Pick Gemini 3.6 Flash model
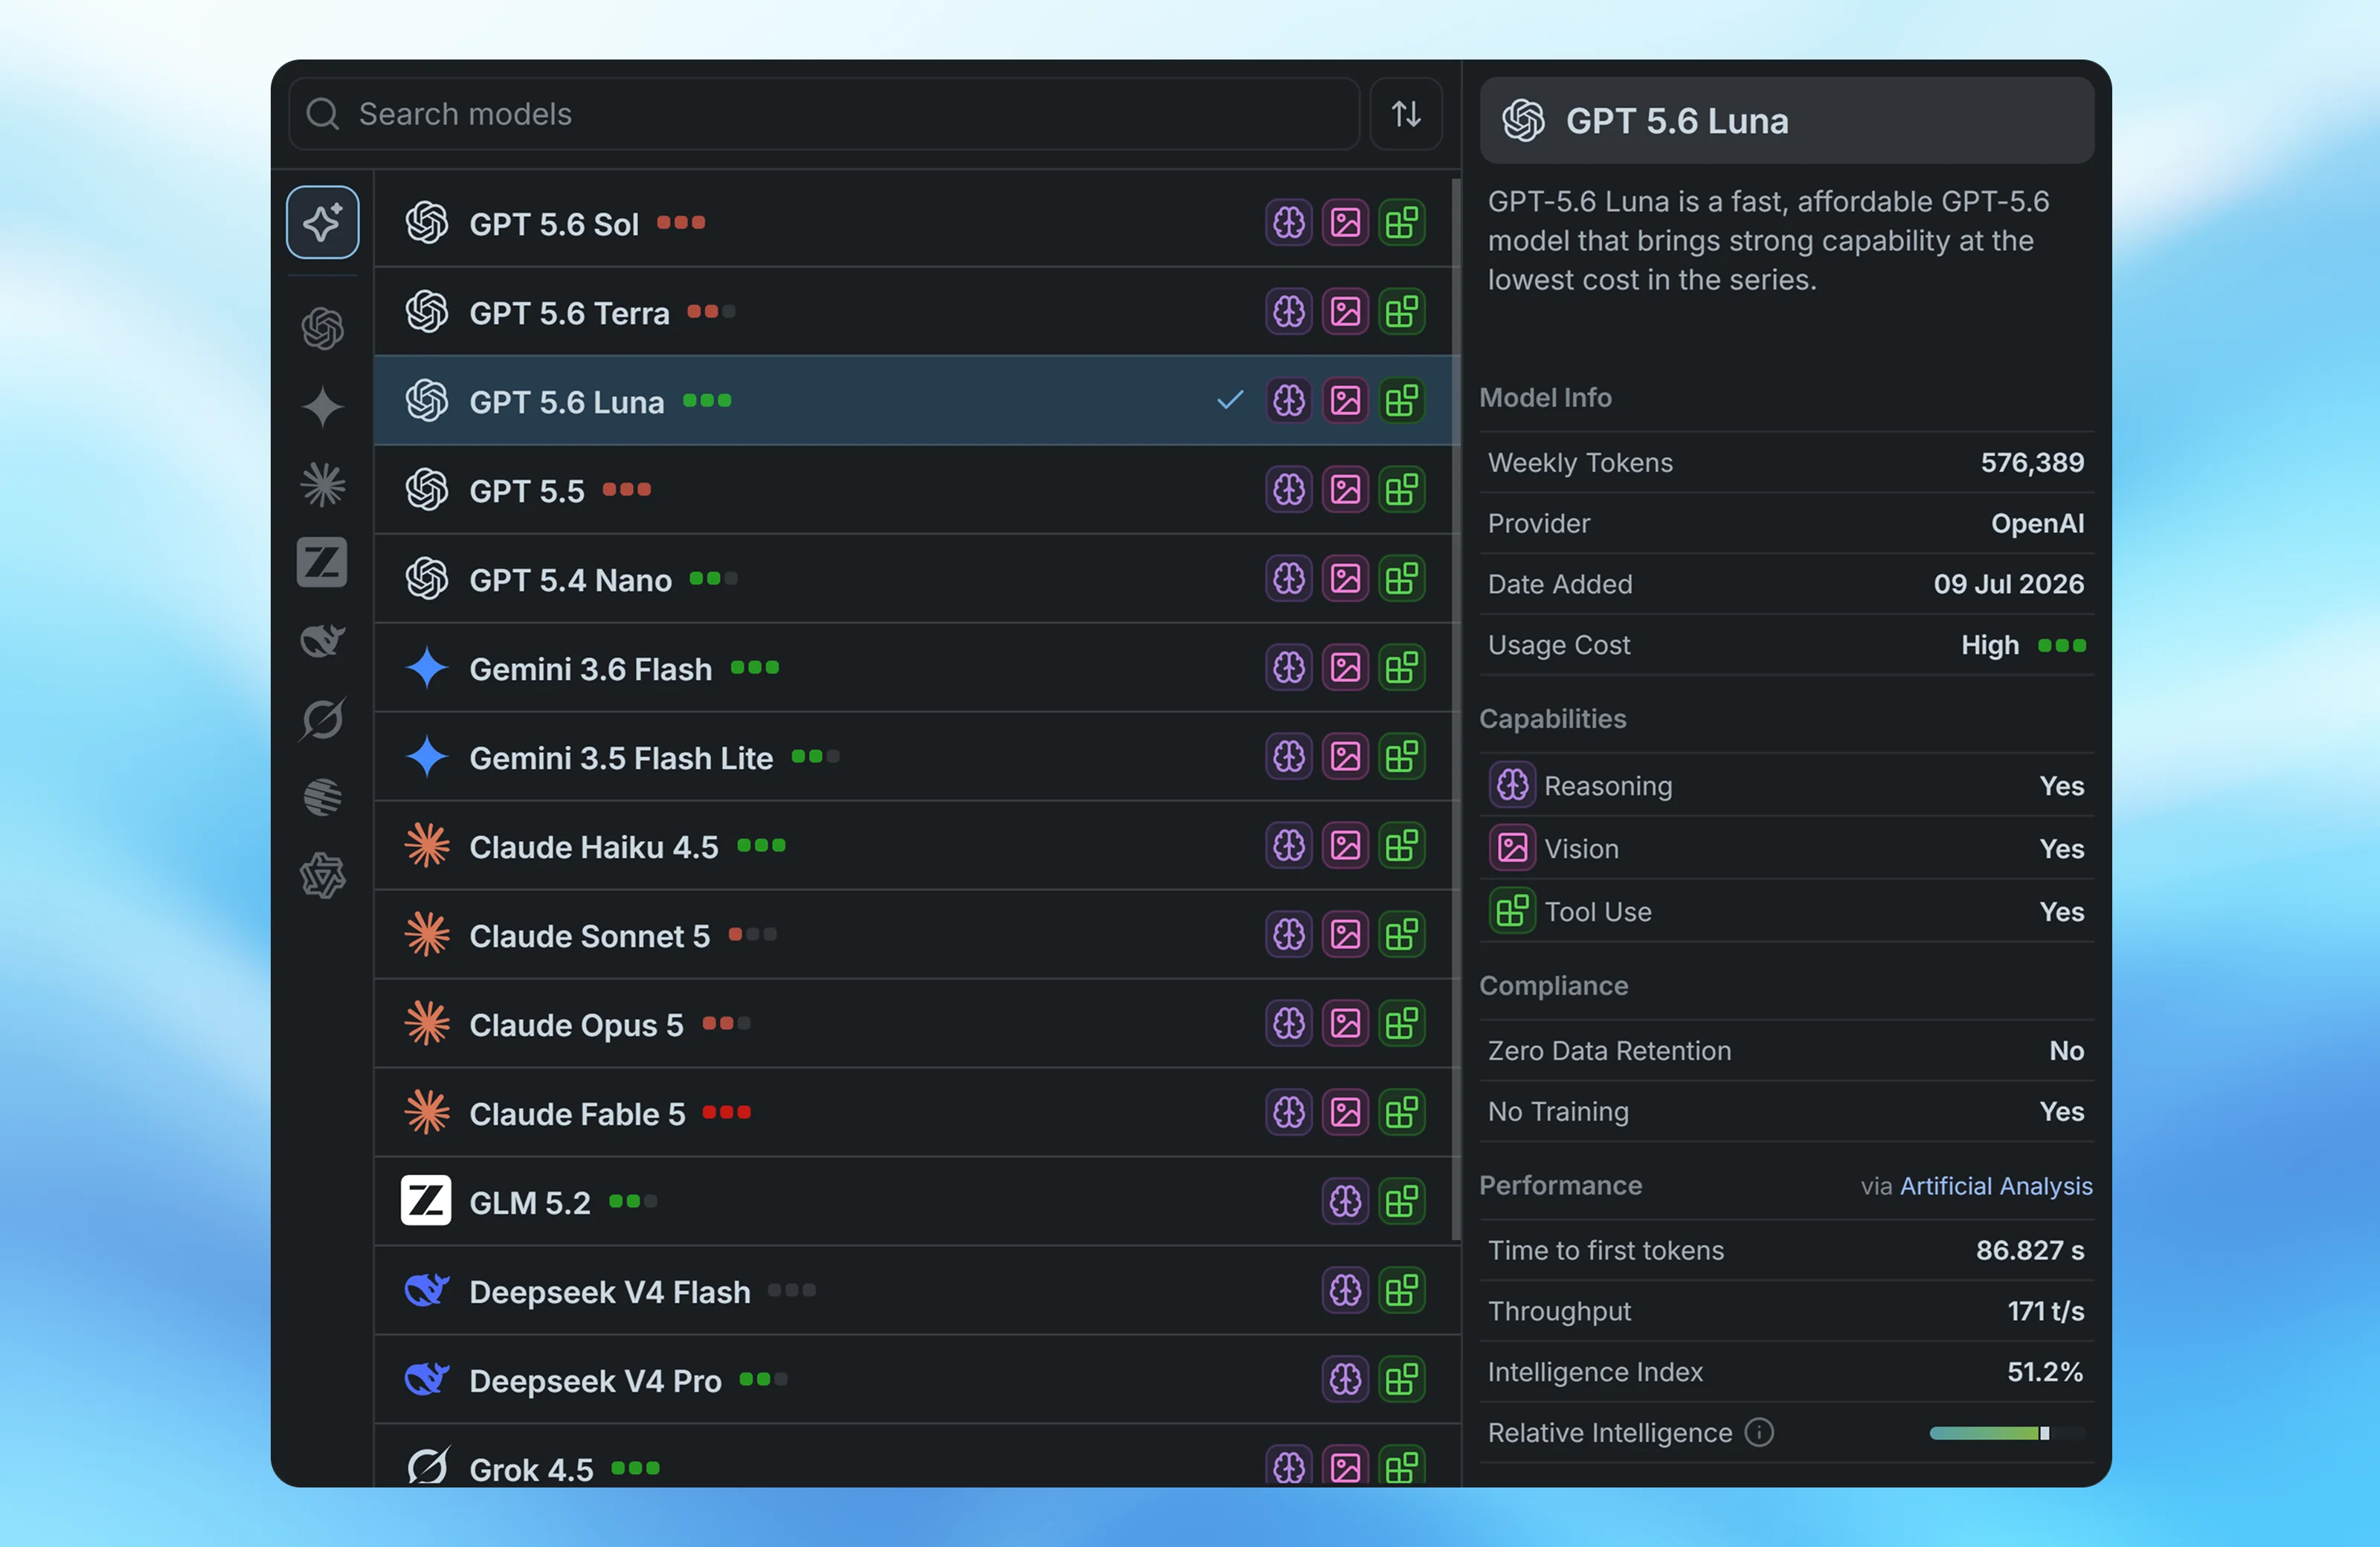 click(x=916, y=667)
